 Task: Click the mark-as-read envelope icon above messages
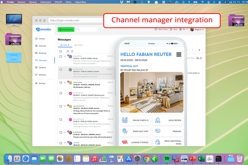pos(68,51)
